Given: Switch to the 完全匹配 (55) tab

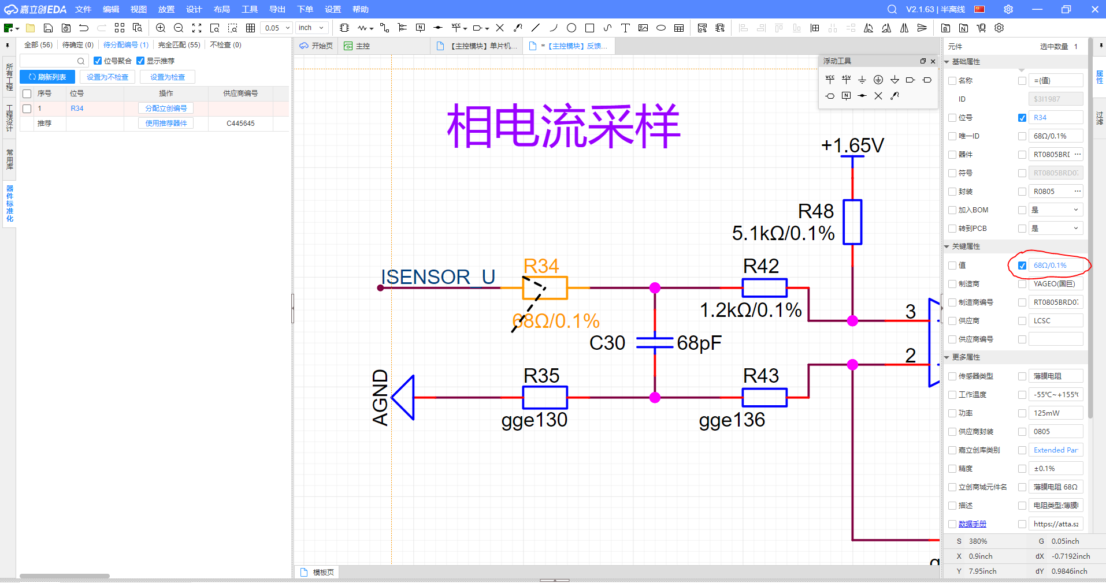Looking at the screenshot, I should tap(179, 45).
